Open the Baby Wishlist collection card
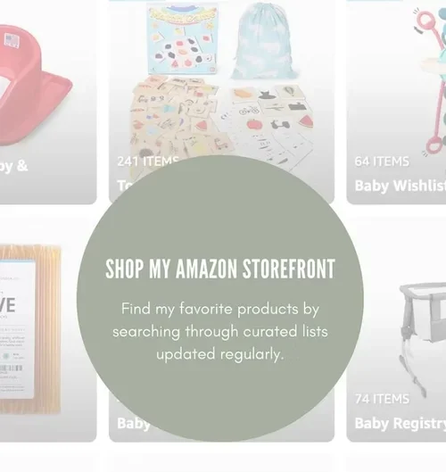This screenshot has width=446, height=472. pyautogui.click(x=396, y=102)
